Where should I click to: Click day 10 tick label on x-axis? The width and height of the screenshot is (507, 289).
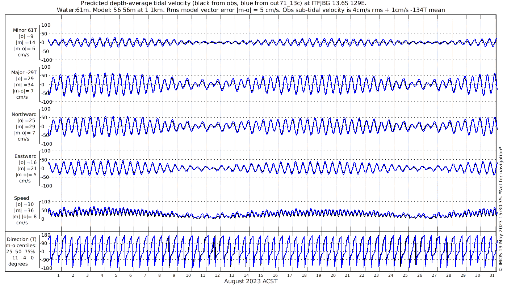coord(188,275)
